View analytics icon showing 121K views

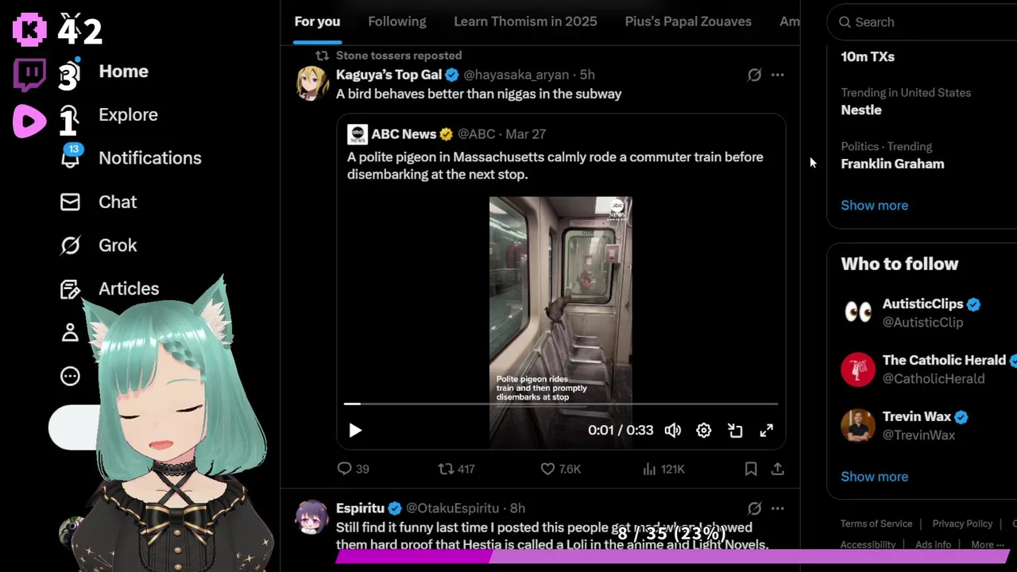tap(649, 469)
